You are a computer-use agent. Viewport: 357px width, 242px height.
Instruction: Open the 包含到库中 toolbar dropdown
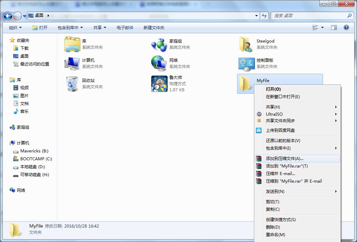(68, 27)
